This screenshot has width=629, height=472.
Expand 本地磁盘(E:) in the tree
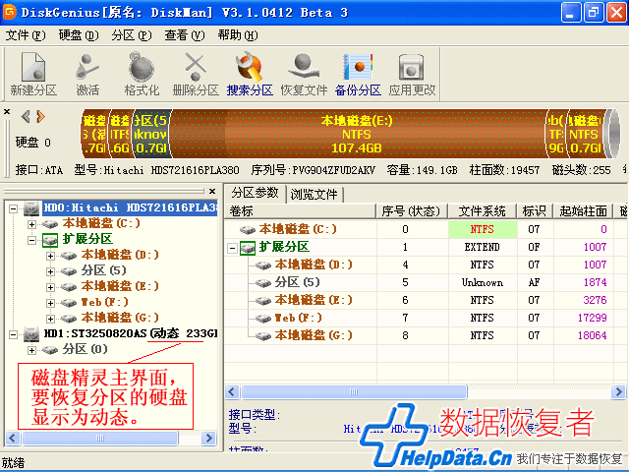[x=50, y=287]
